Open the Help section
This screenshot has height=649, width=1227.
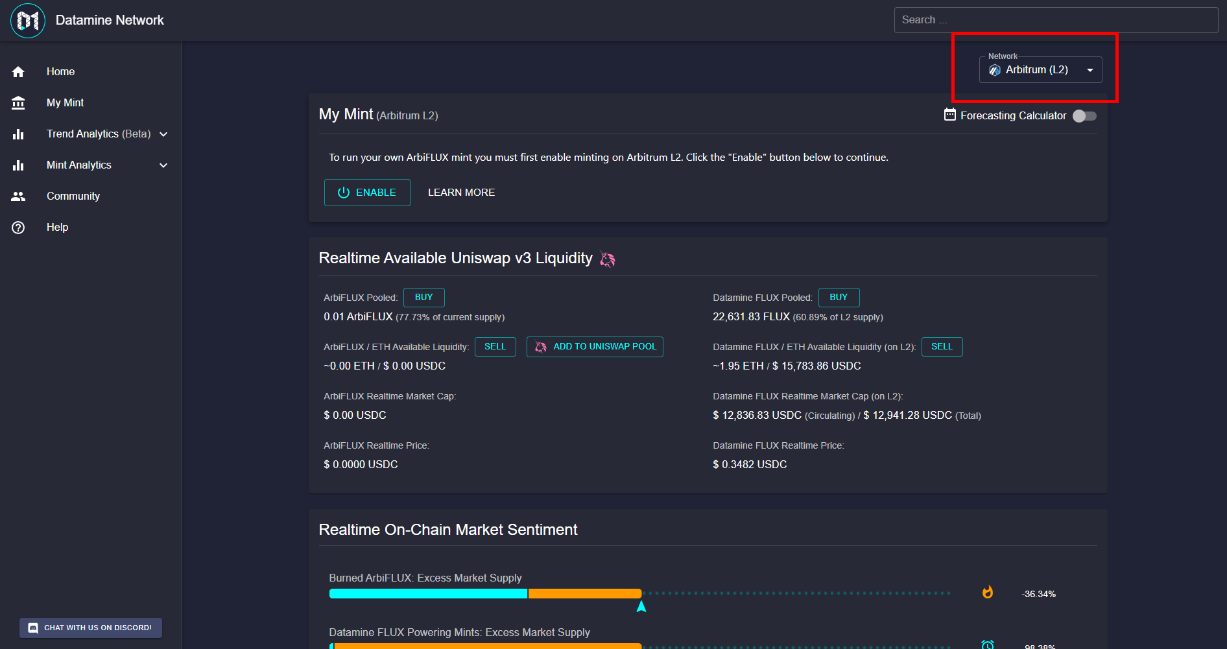(91, 228)
